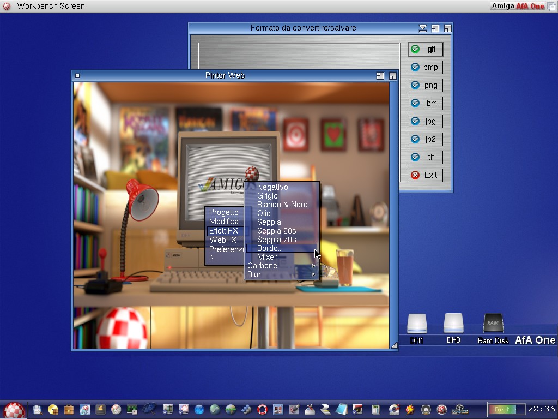This screenshot has width=558, height=419.
Task: Select the png format option
Action: point(425,85)
